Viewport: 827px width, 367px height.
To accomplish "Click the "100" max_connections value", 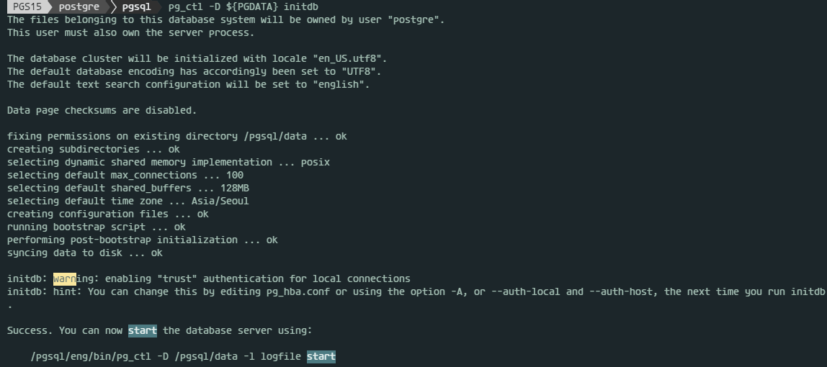I will 235,175.
